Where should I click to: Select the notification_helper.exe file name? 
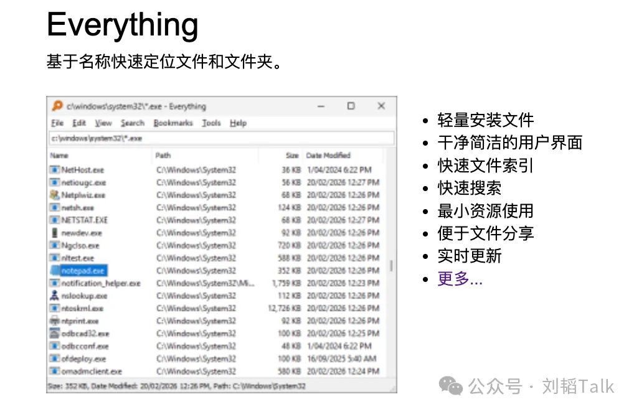[x=101, y=283]
